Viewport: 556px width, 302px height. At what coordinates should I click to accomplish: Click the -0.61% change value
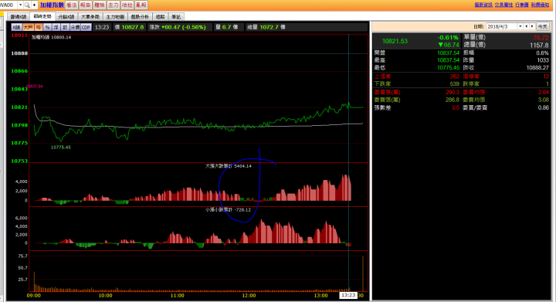pos(448,38)
